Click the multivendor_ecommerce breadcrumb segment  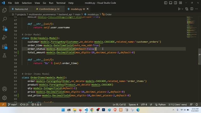(42, 14)
